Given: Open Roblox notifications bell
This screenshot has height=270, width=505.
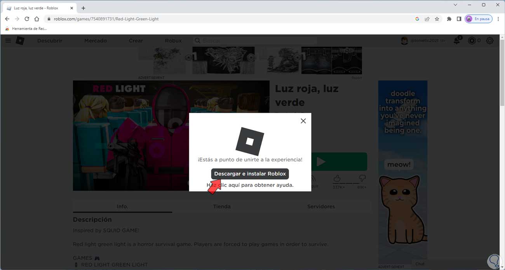Looking at the screenshot, I should [x=457, y=40].
